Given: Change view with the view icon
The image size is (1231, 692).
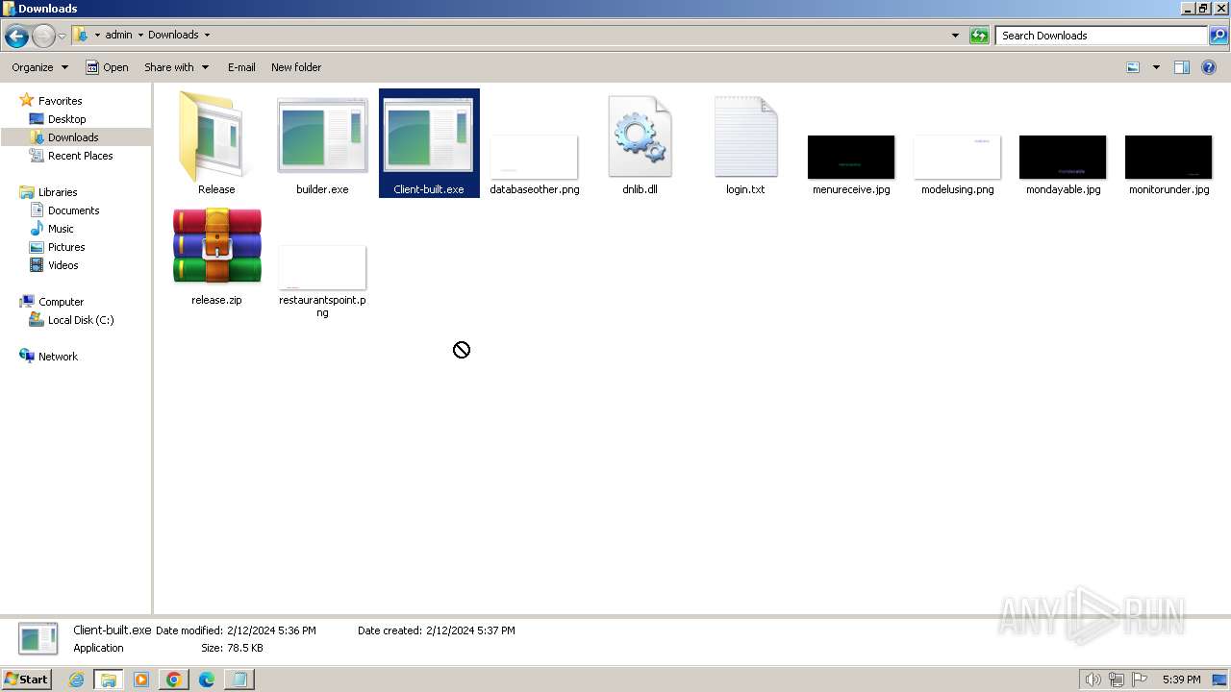Looking at the screenshot, I should pos(1133,67).
